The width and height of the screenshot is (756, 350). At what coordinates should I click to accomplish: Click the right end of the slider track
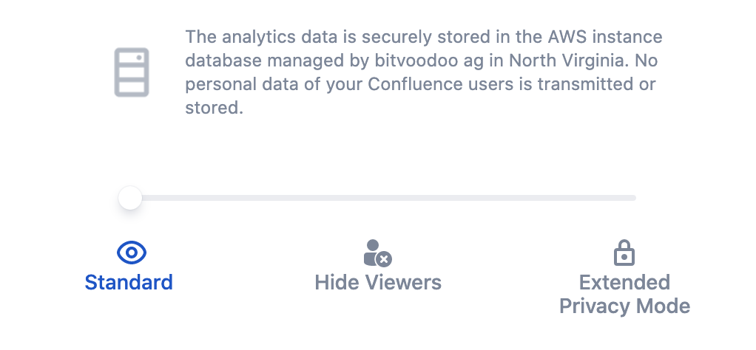click(x=632, y=198)
